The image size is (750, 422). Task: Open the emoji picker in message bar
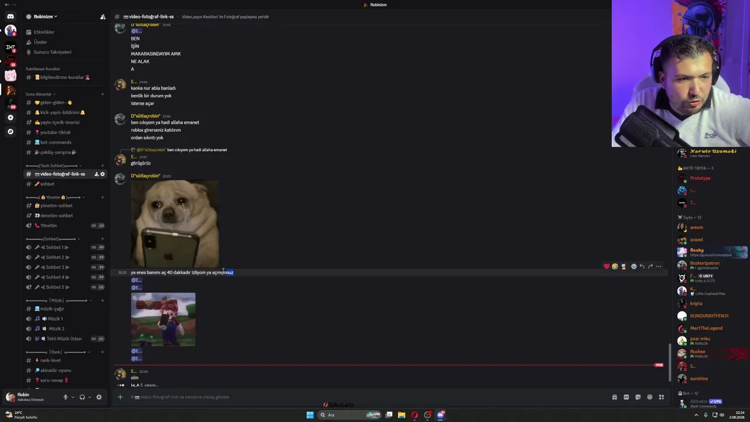click(x=650, y=397)
